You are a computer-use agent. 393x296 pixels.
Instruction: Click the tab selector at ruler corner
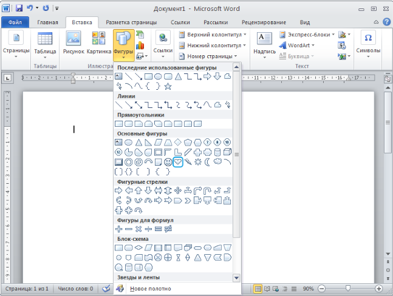[x=7, y=78]
